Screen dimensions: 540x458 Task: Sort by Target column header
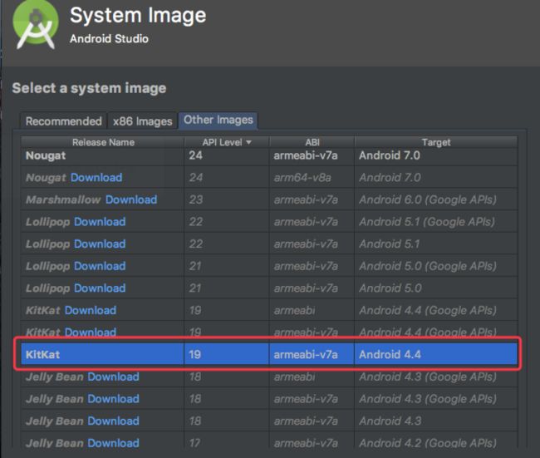436,142
